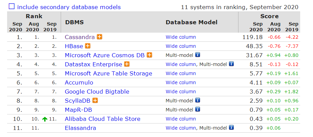Click info icon in Microsoft Azure Cosmos DB row

pos(198,55)
